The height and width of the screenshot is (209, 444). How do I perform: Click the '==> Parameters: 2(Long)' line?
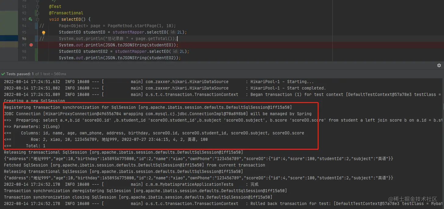[x=32, y=127]
